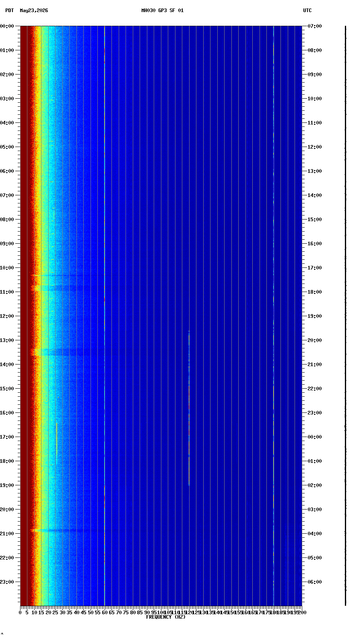The height and width of the screenshot is (638, 363).
Task: Click the 09:00 PDT time label
Action: click(x=7, y=244)
